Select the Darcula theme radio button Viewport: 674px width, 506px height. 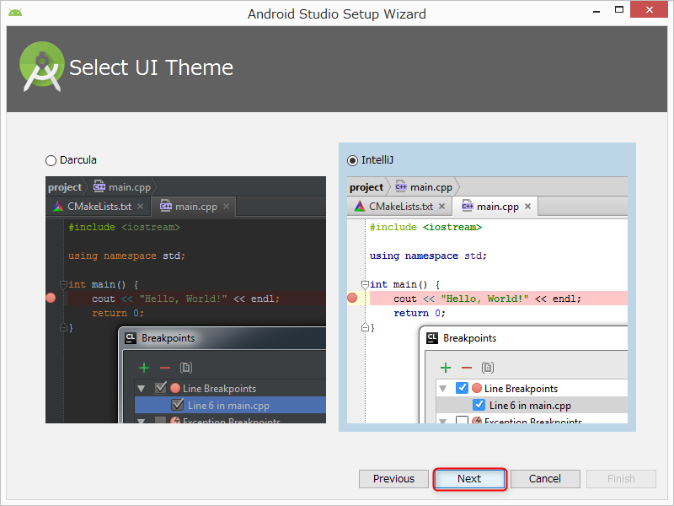pos(51,160)
